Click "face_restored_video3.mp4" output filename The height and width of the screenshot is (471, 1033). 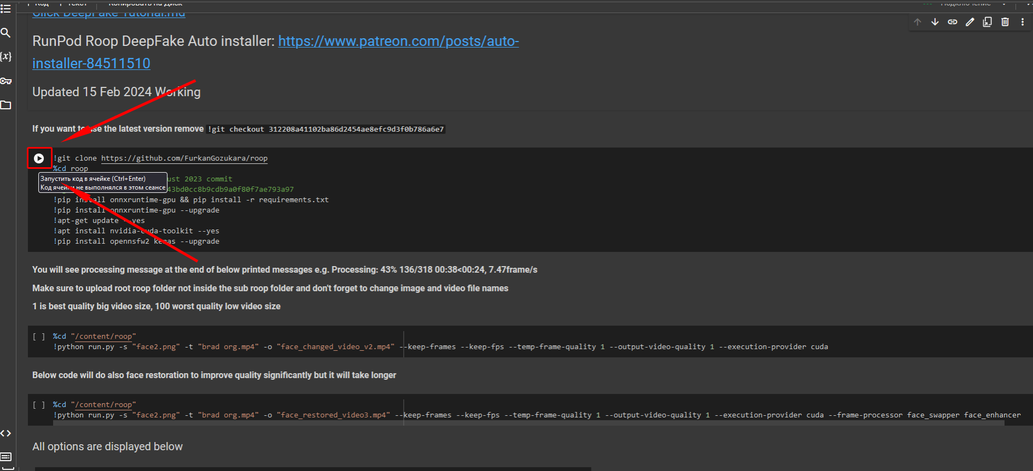click(334, 415)
